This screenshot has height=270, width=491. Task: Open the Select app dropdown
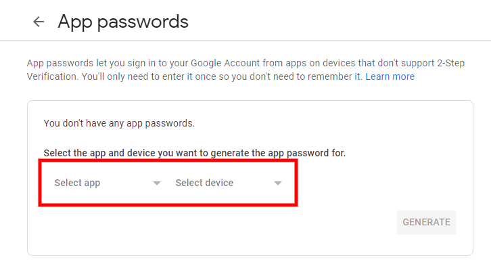tap(108, 183)
